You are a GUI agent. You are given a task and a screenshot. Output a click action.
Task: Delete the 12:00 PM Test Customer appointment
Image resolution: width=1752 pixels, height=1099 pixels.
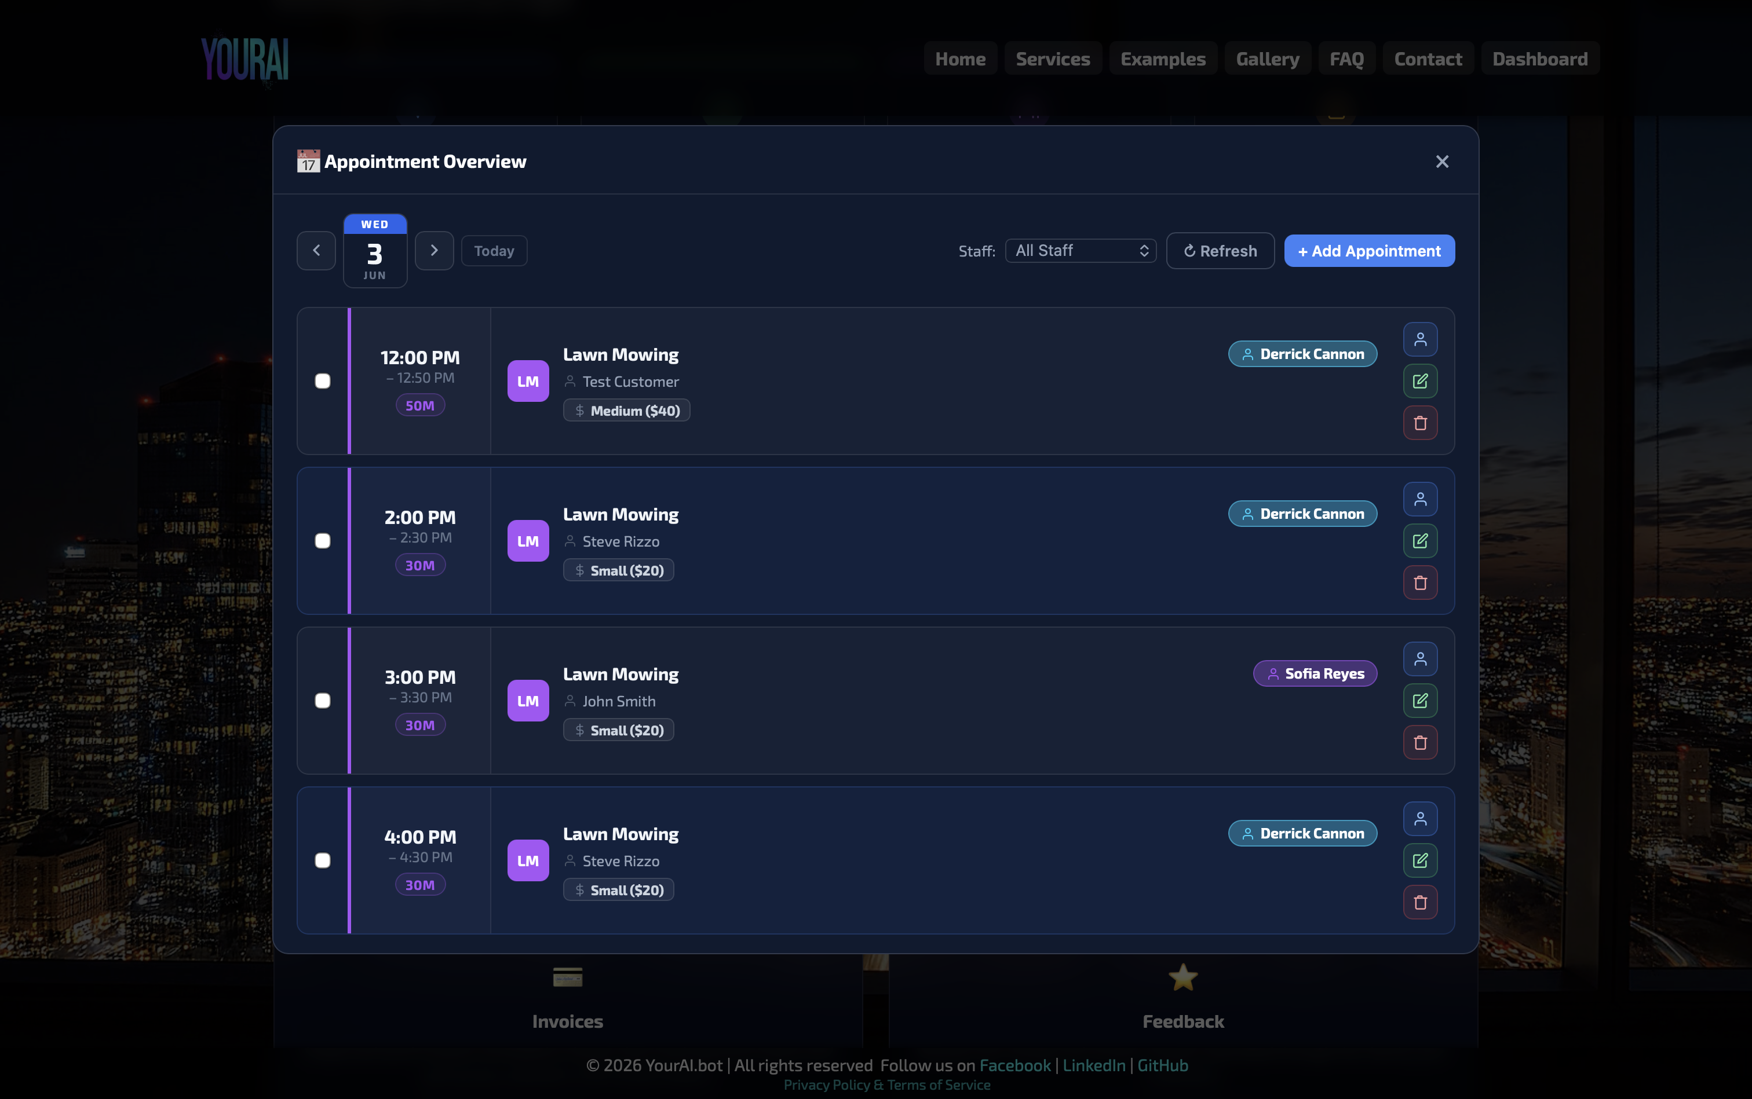(1419, 423)
